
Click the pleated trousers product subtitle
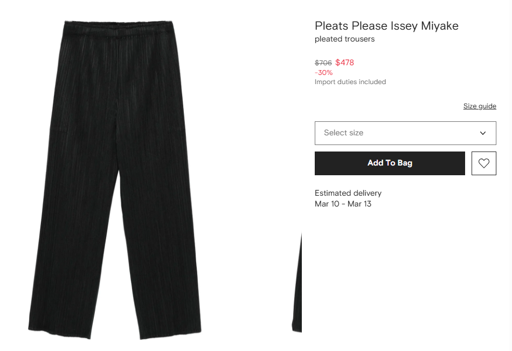(x=344, y=39)
